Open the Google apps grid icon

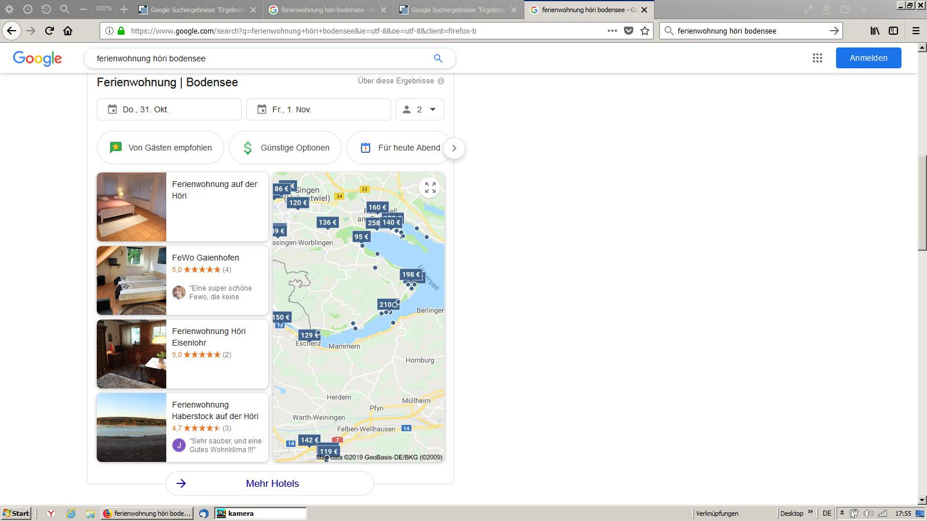[817, 58]
